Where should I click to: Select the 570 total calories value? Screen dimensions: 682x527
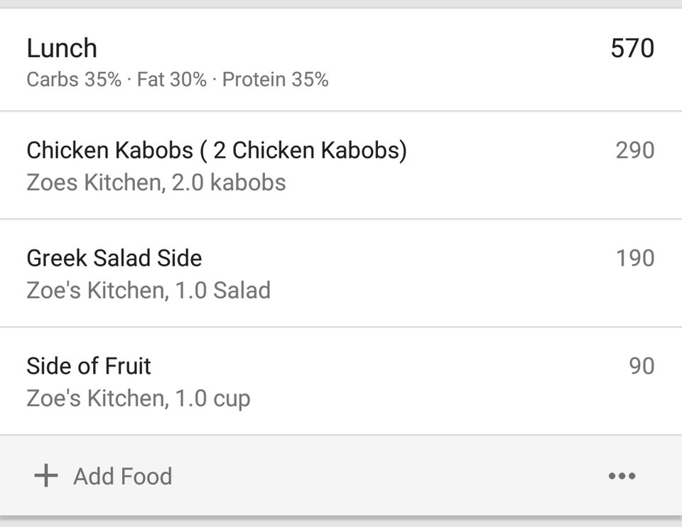632,48
